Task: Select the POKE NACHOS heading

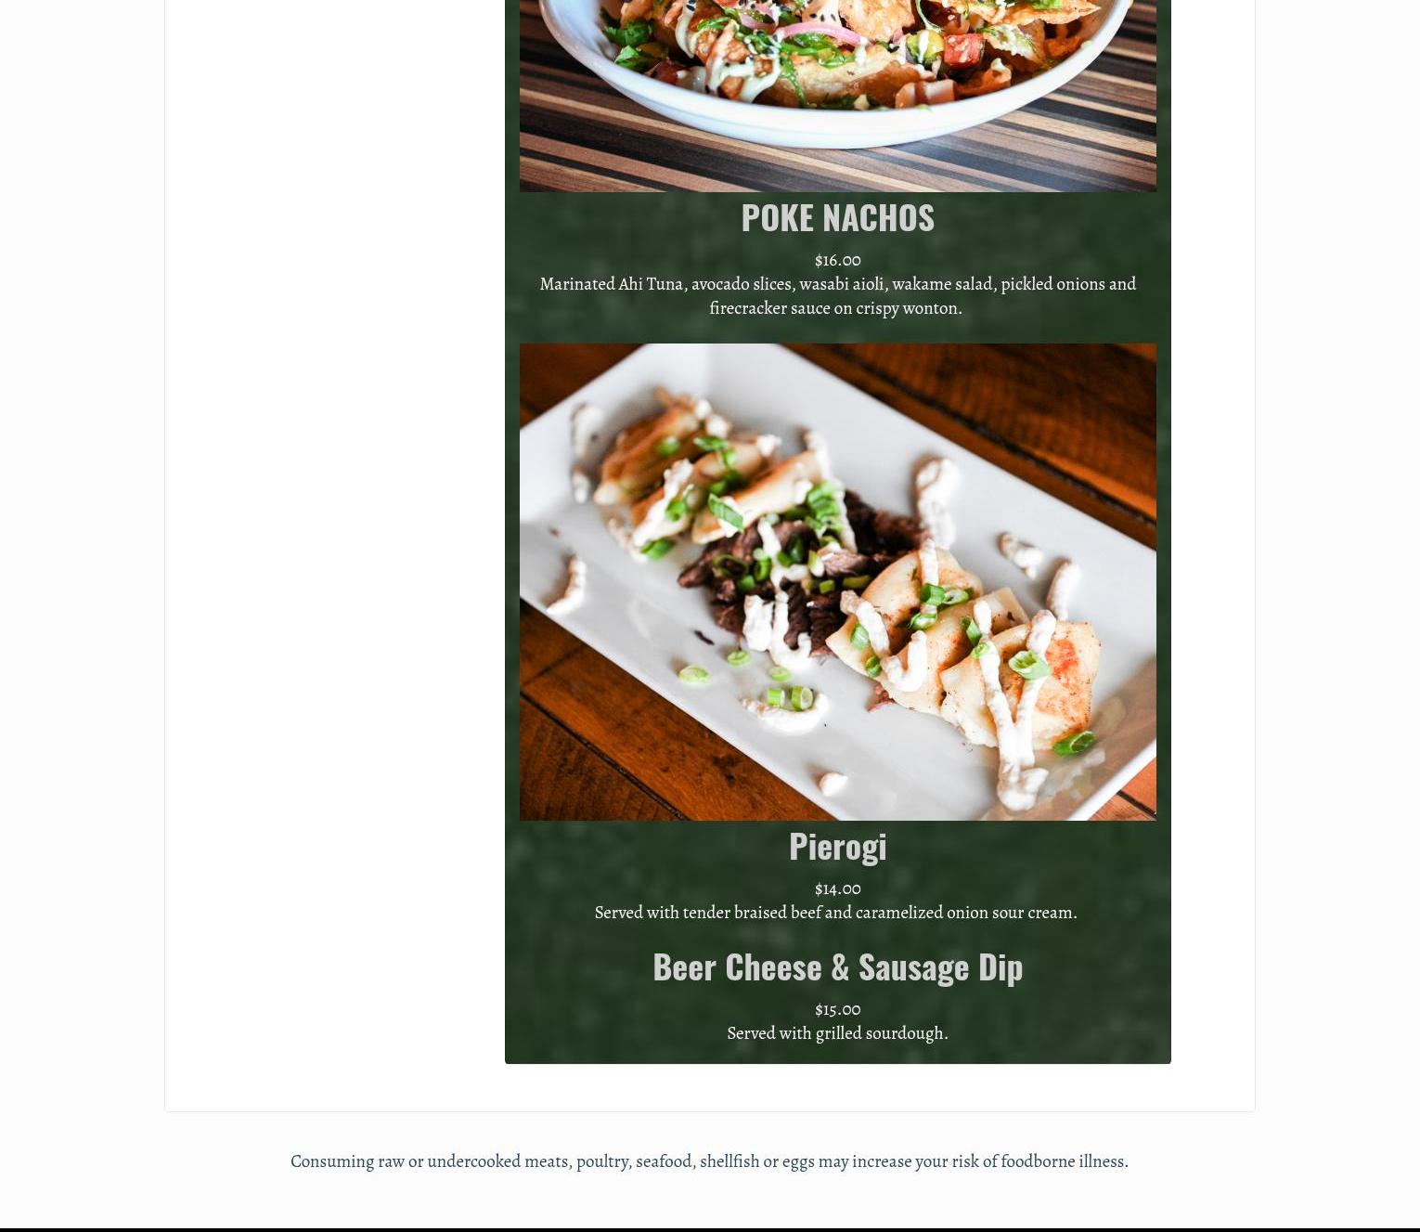Action: pos(837,217)
